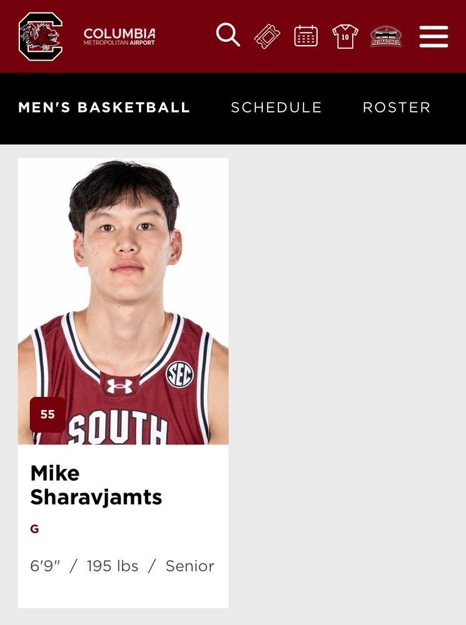The width and height of the screenshot is (466, 625).
Task: Open the Columbia Metropolitan Airport sponsor logo
Action: pos(119,37)
